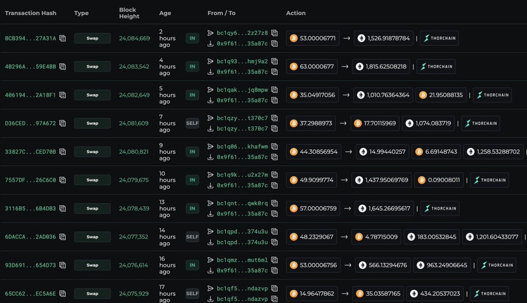527x303 pixels.
Task: Open block height 24,084,669
Action: coord(134,39)
